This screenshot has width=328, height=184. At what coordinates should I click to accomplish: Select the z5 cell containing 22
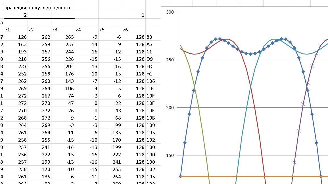coord(110,103)
